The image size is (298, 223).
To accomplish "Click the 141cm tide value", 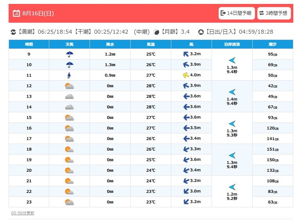I will 273,139.
